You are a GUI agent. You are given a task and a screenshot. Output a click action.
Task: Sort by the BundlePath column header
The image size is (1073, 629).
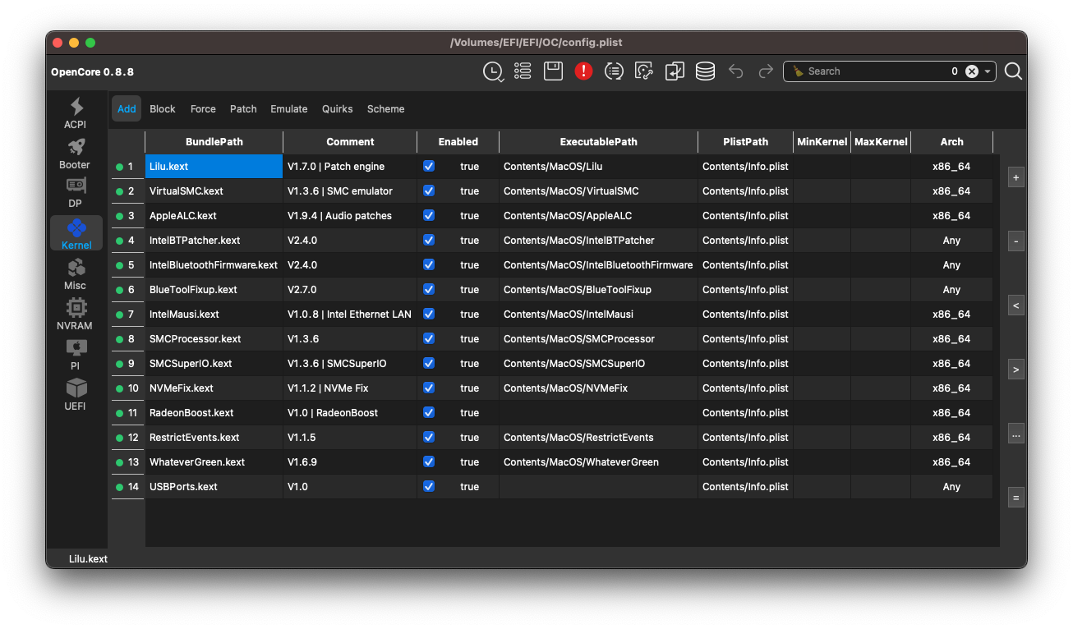pos(214,142)
